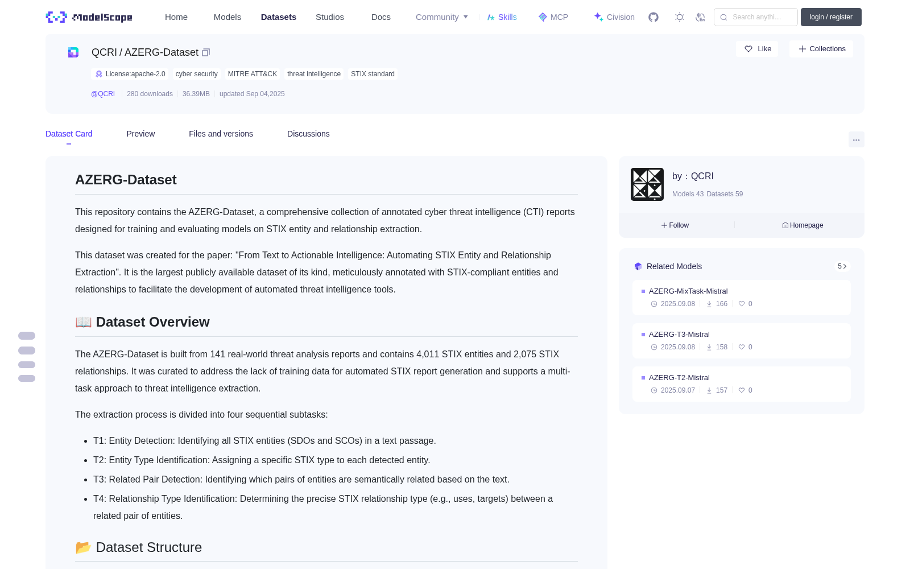The height and width of the screenshot is (569, 910).
Task: Click the QCRI organization avatar
Action: pyautogui.click(x=647, y=184)
